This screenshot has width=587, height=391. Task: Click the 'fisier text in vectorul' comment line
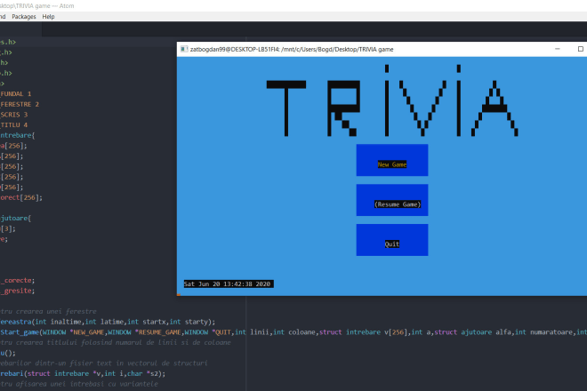(x=104, y=363)
